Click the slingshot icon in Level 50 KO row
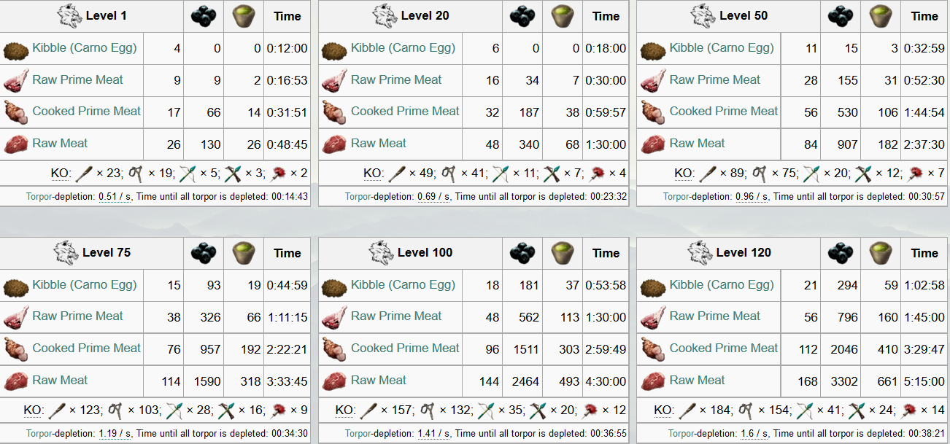Viewport: 950px width, 444px height. [761, 174]
